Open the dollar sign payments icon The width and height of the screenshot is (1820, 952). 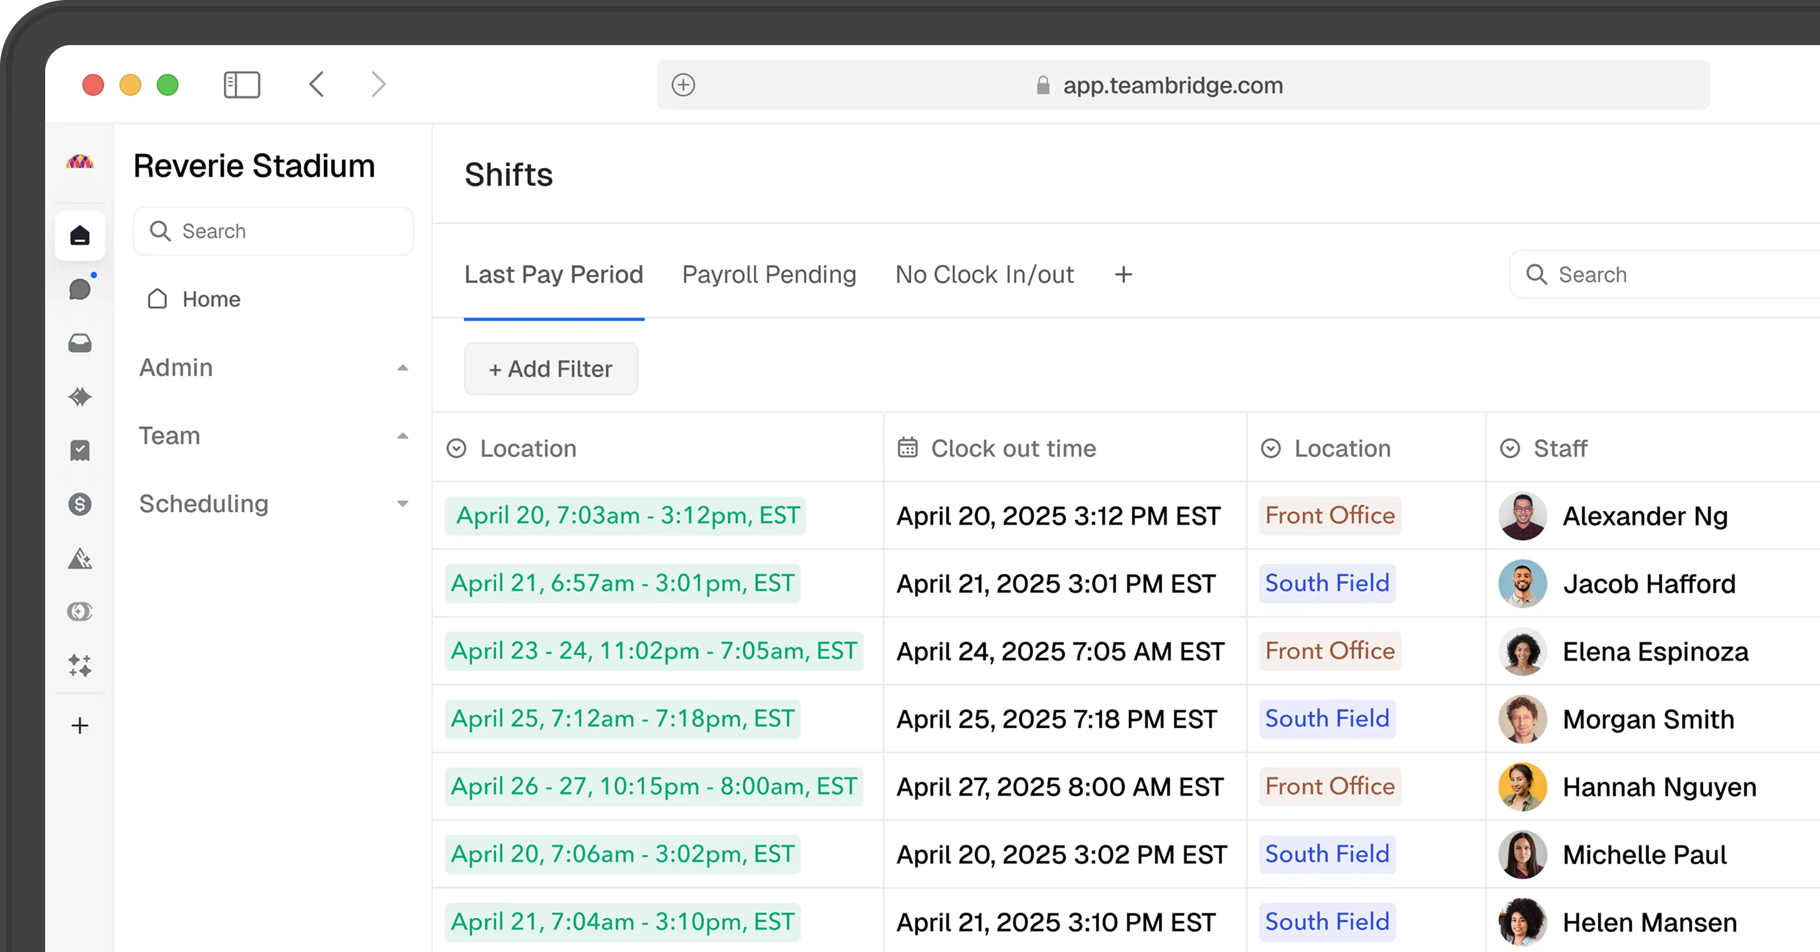tap(80, 504)
